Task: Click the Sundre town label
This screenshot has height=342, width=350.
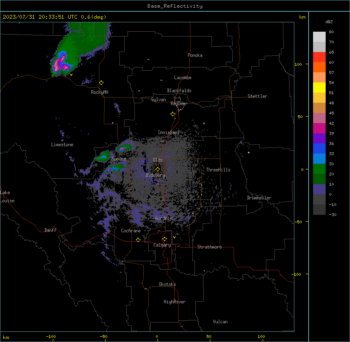Action: tap(119, 159)
